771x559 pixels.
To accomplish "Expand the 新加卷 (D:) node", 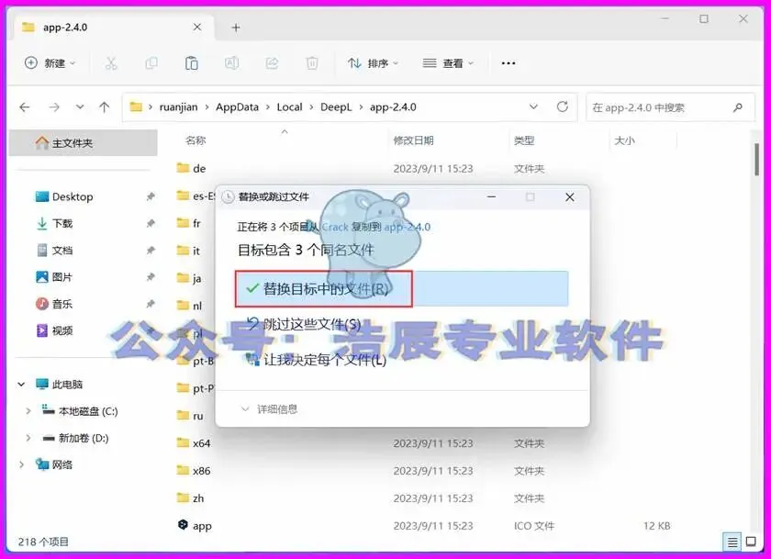I will [28, 438].
